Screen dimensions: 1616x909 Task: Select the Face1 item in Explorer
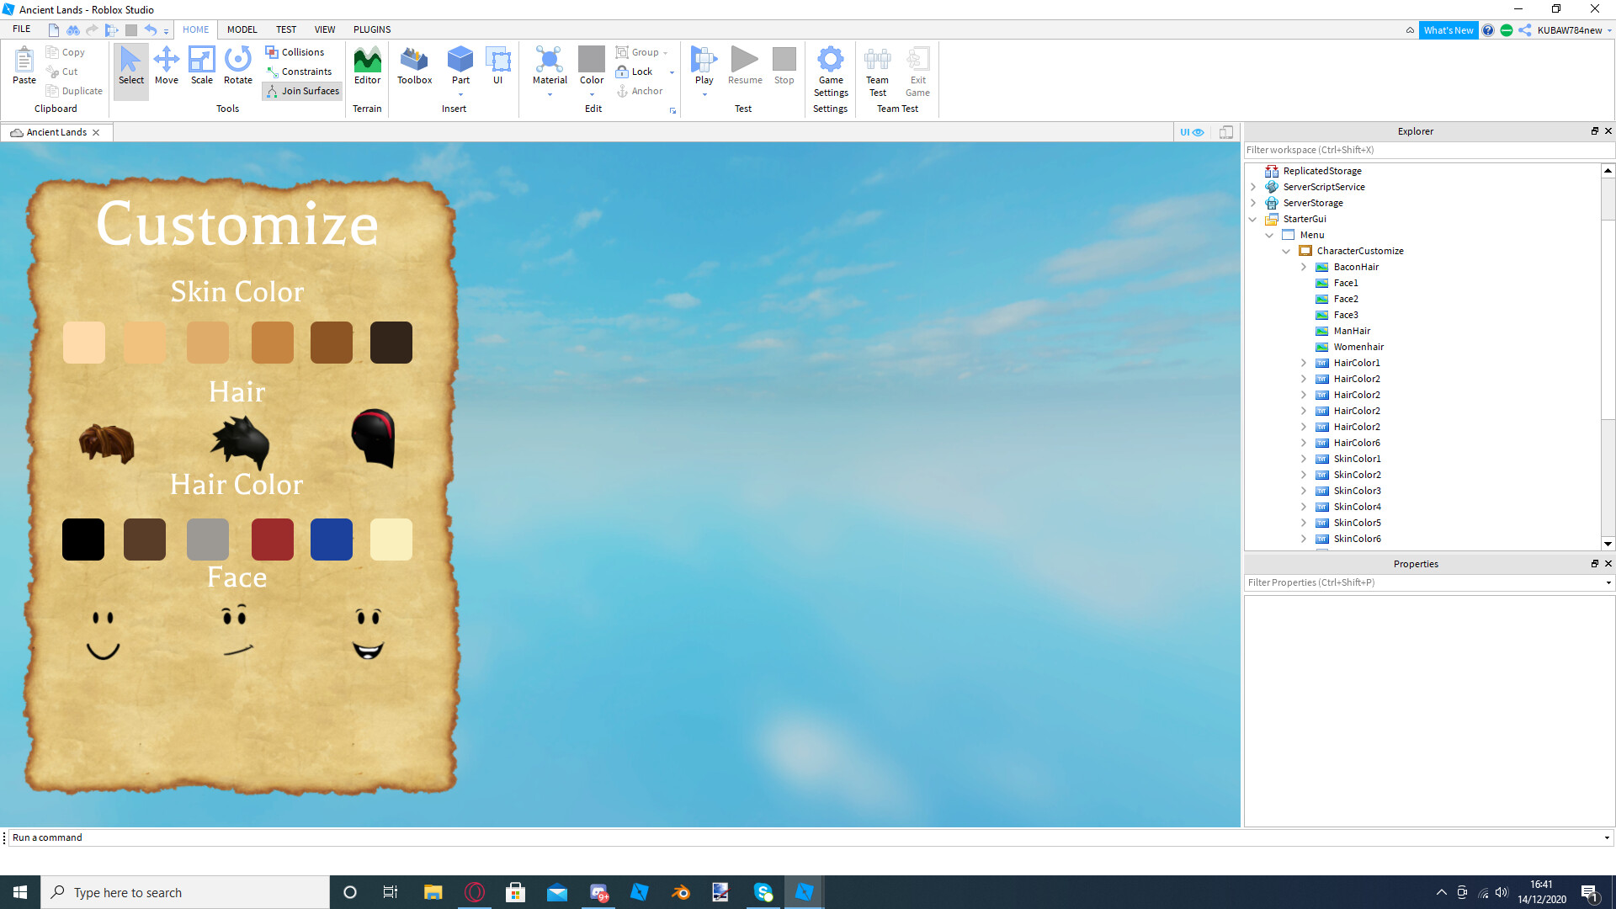click(1346, 283)
